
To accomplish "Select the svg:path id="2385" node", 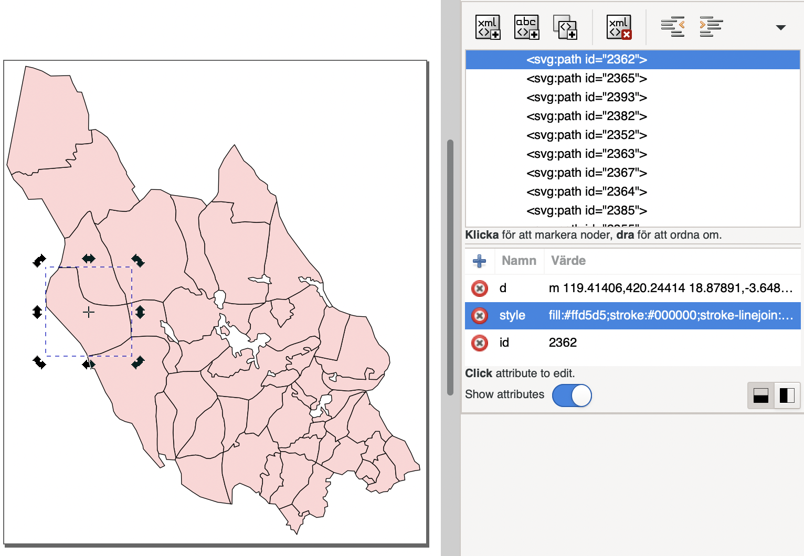I will pyautogui.click(x=632, y=210).
